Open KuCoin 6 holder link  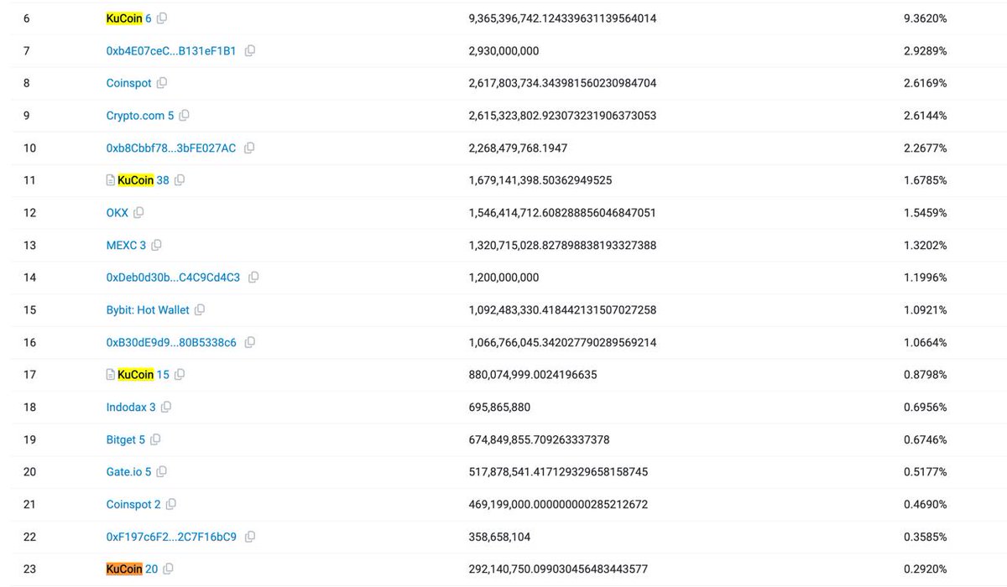click(129, 18)
